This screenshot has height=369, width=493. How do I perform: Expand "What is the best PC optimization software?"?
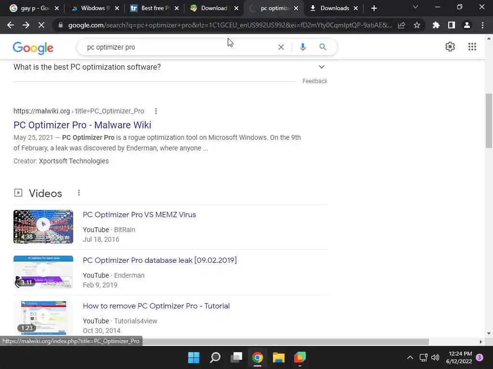click(x=321, y=67)
